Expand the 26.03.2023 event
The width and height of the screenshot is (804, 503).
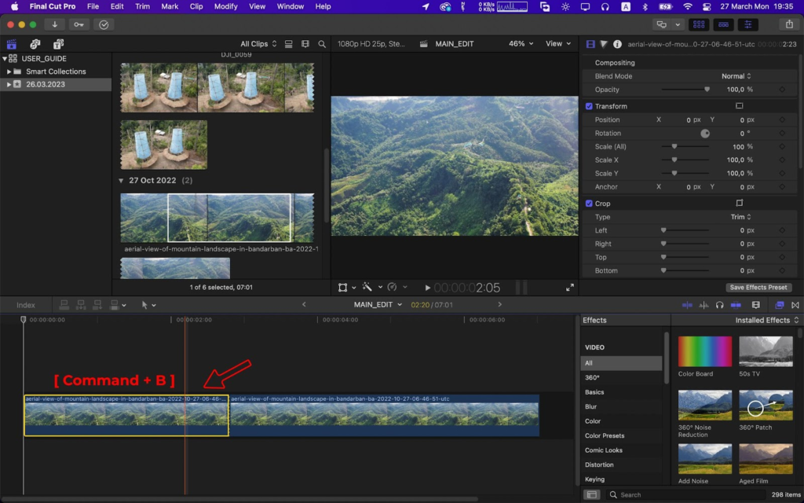tap(9, 84)
